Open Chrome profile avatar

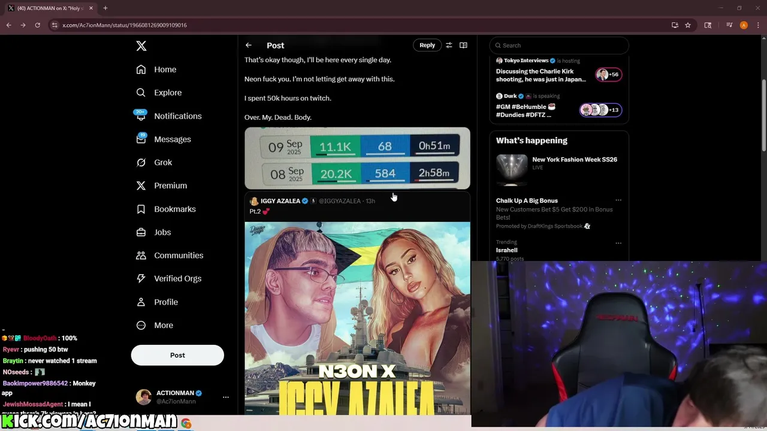(744, 25)
